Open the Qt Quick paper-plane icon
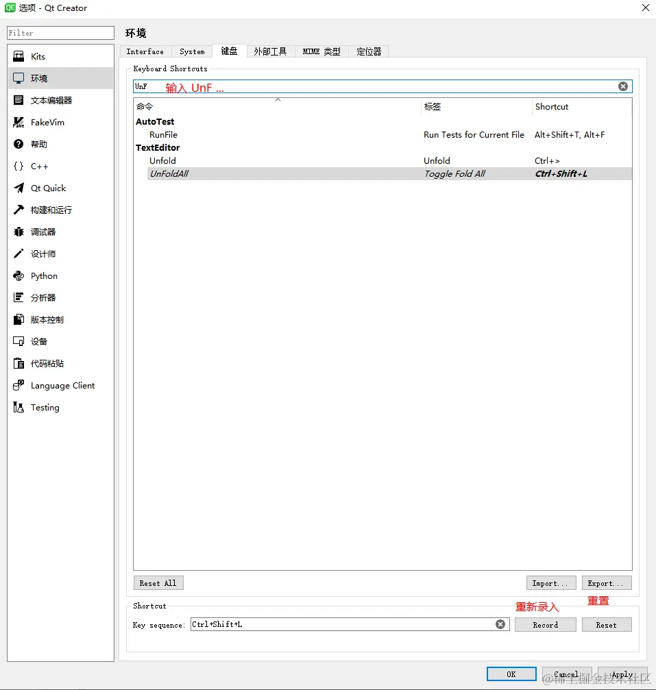Screen dimensions: 656x690 pyautogui.click(x=19, y=188)
